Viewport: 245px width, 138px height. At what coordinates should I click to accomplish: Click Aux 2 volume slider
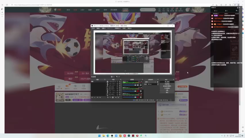tap(129, 91)
